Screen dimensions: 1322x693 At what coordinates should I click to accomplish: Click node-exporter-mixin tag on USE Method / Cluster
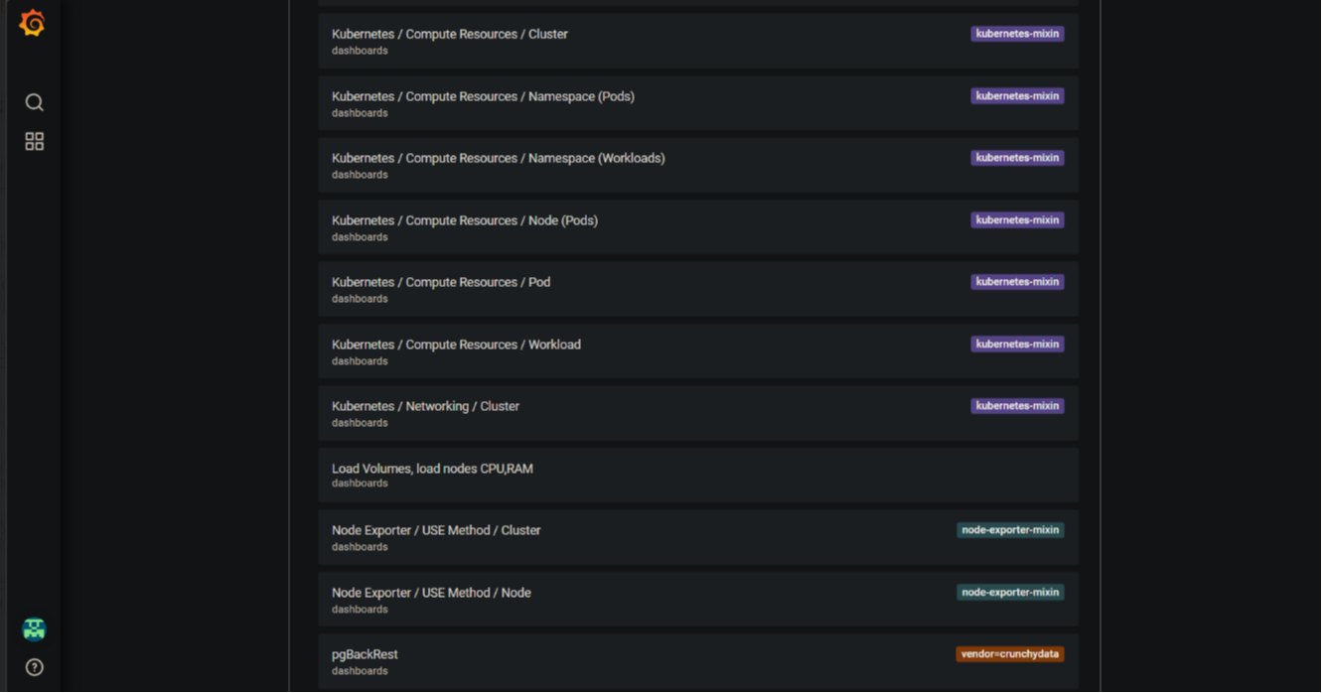tap(1009, 530)
